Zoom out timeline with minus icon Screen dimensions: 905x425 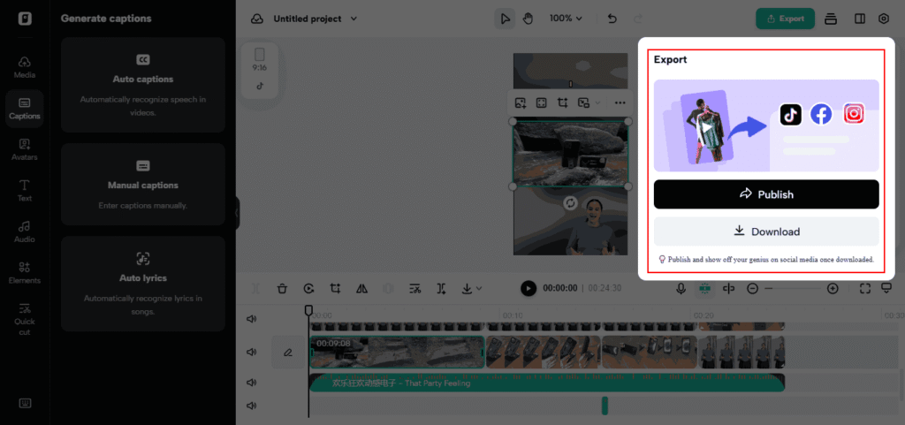click(x=752, y=288)
